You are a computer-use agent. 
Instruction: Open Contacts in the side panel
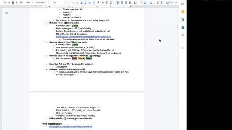click(x=183, y=27)
